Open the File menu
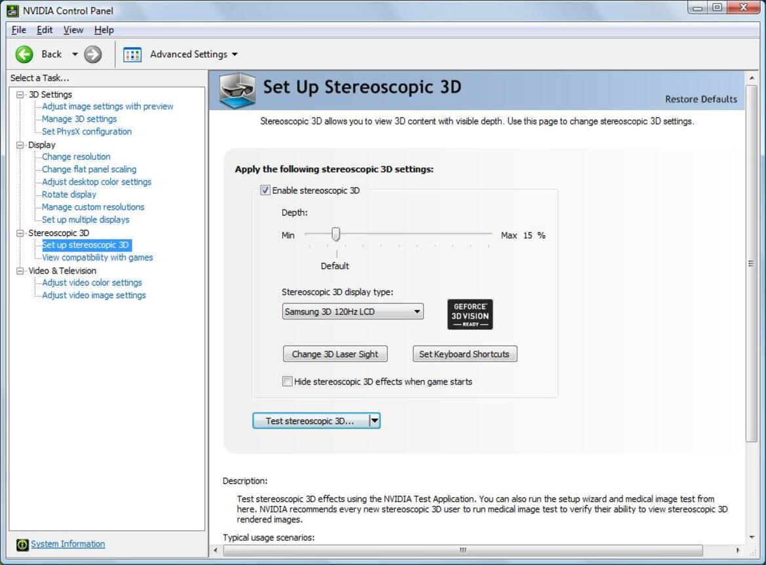This screenshot has width=766, height=565. point(18,29)
